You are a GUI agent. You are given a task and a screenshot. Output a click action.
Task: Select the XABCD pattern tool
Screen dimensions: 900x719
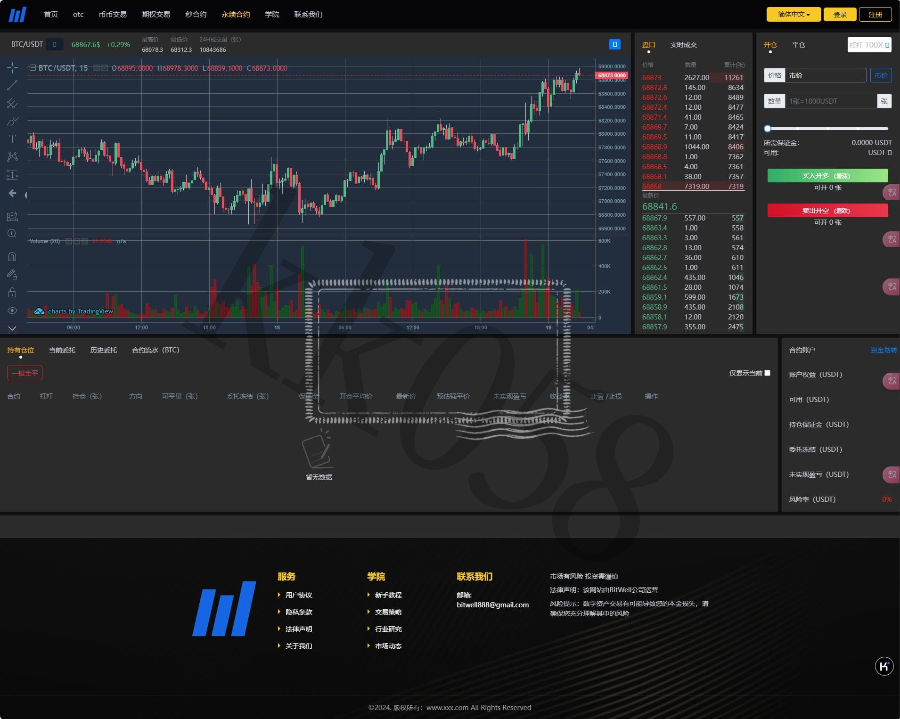pos(12,156)
